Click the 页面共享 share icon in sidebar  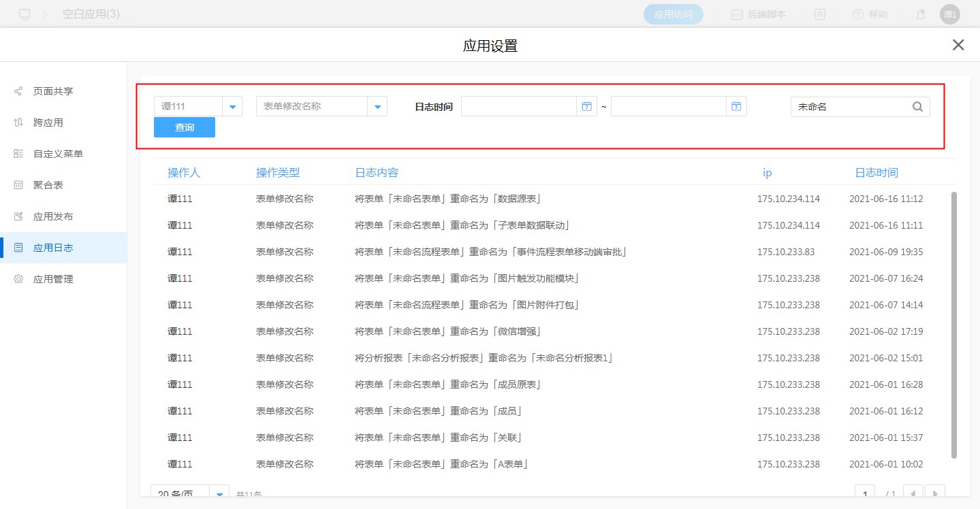point(18,91)
